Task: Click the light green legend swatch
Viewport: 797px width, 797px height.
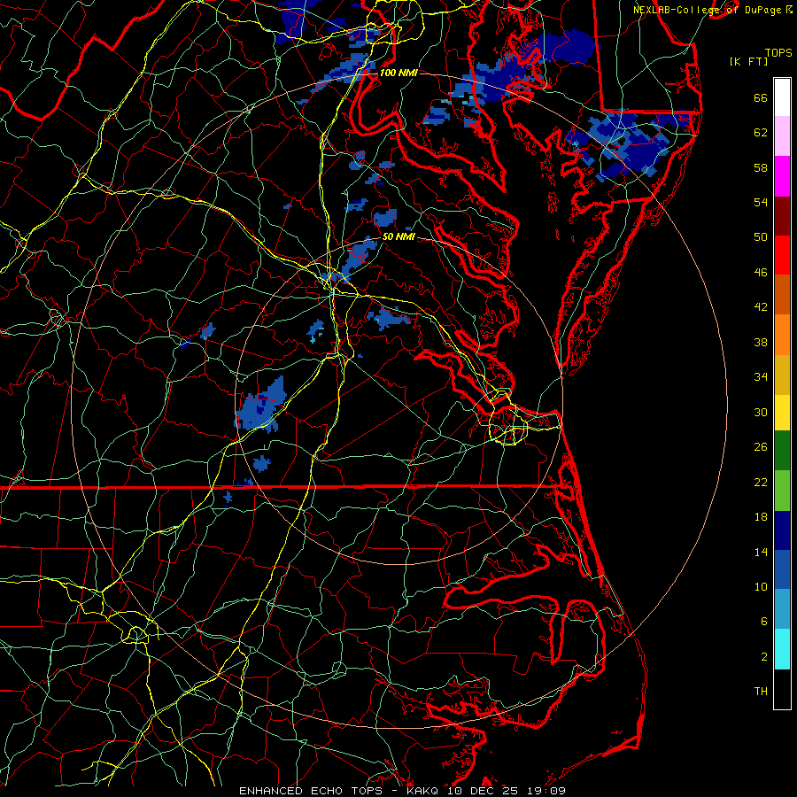Action: click(782, 491)
